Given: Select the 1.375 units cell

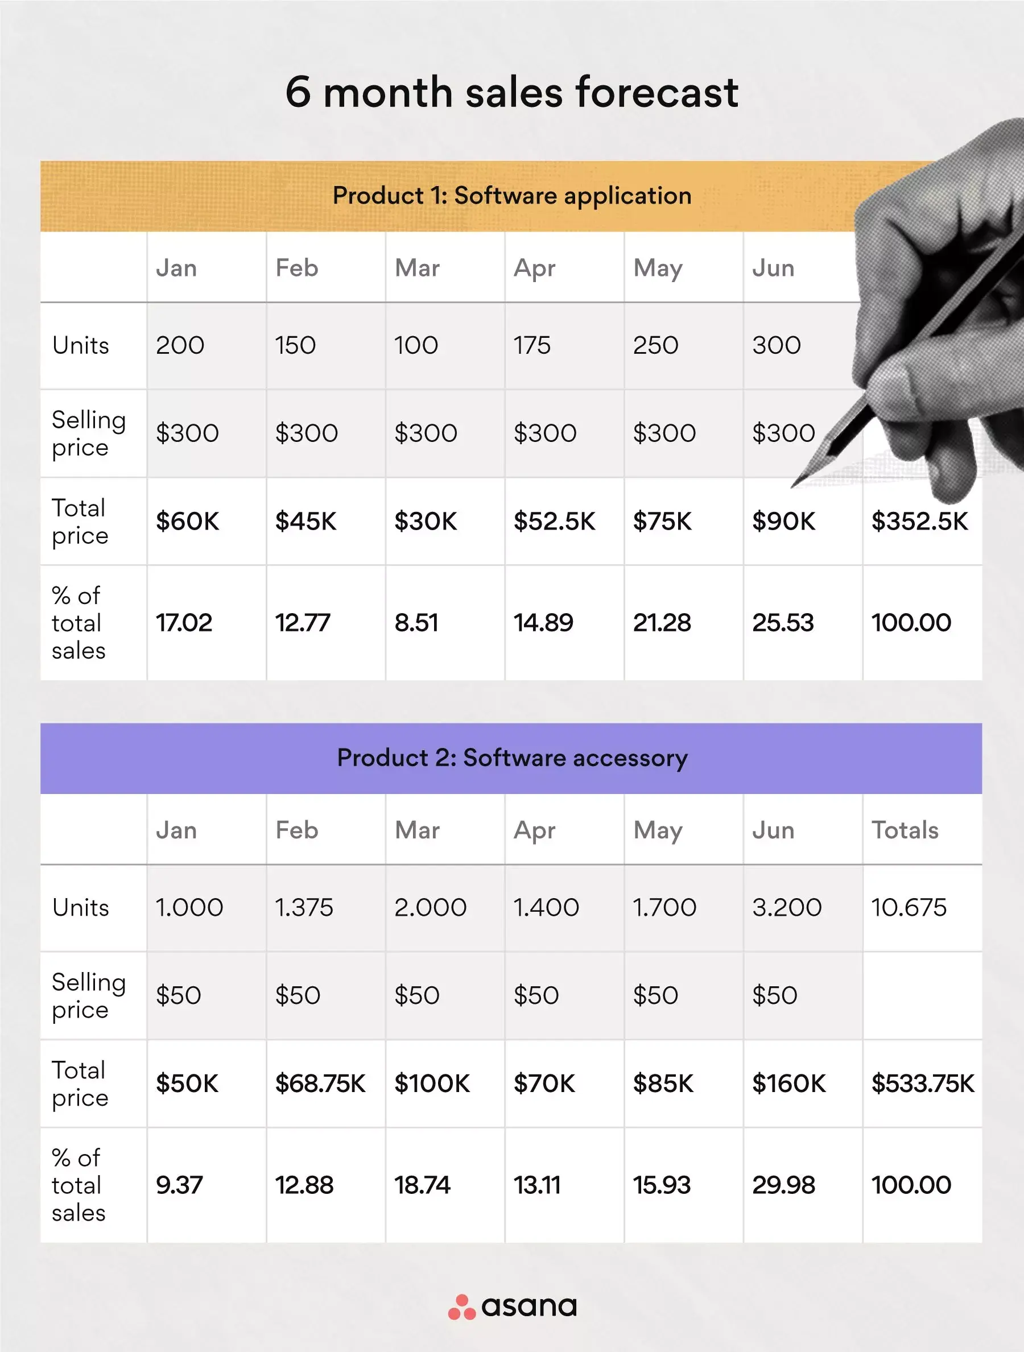Looking at the screenshot, I should click(x=304, y=908).
